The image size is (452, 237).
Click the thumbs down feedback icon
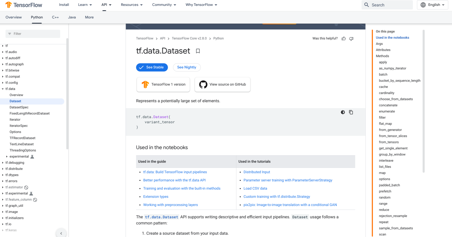click(351, 38)
